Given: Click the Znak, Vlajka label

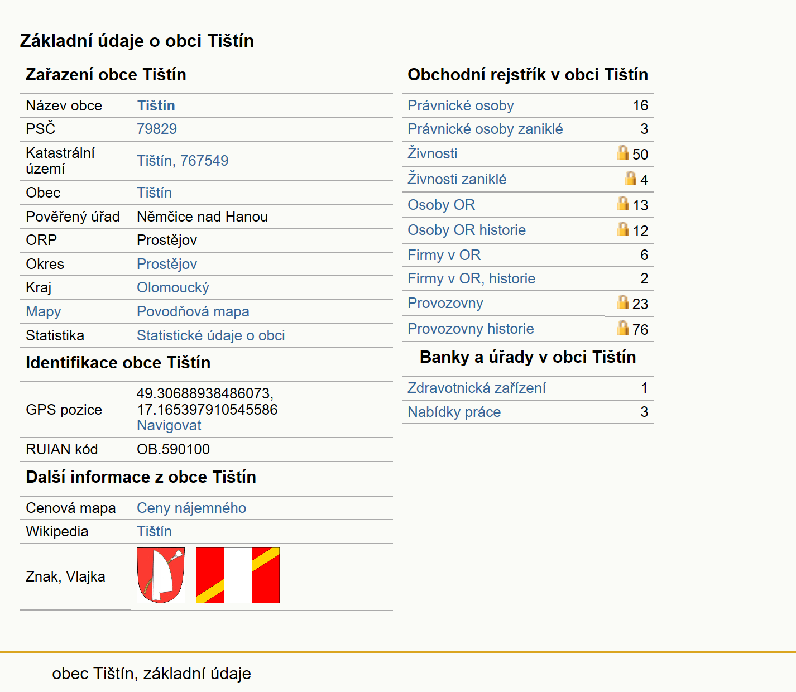Looking at the screenshot, I should click(x=65, y=576).
